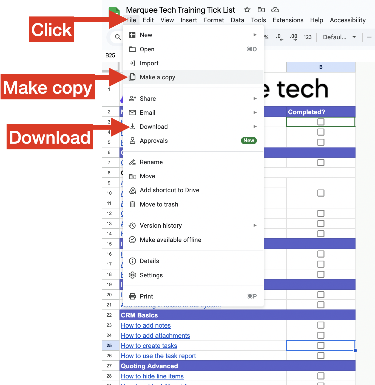Click the document title Marquee Tech Training Tick List
The width and height of the screenshot is (375, 385).
click(180, 10)
